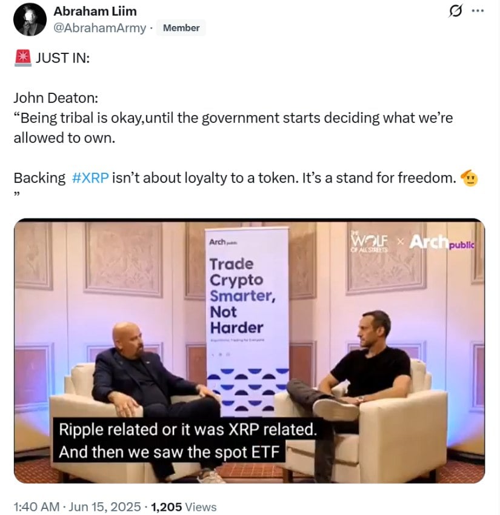This screenshot has width=500, height=515.
Task: Click the Wolf of All Streets logo
Action: click(x=370, y=242)
